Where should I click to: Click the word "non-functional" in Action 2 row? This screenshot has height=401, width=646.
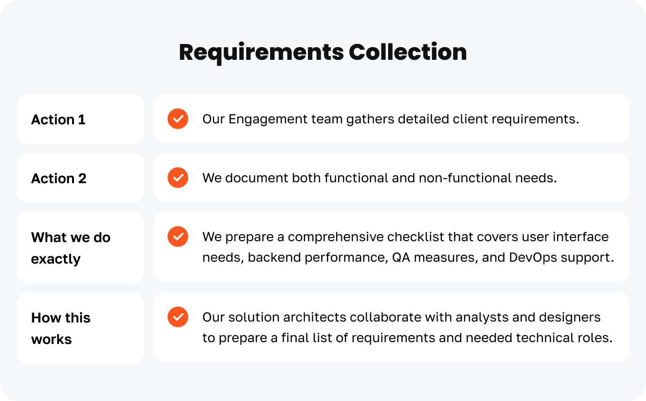tap(468, 178)
